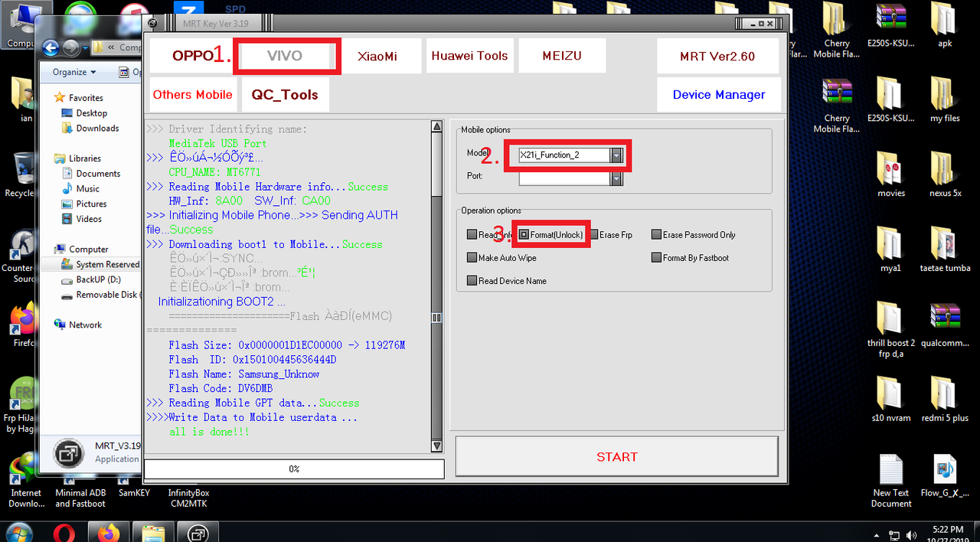980x542 pixels.
Task: Open the mya1 folder
Action: (891, 250)
